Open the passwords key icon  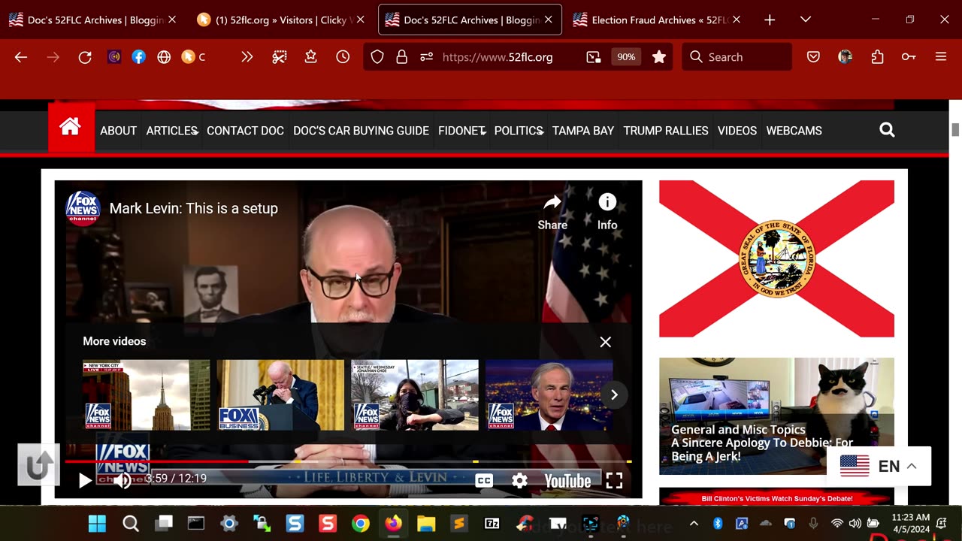pyautogui.click(x=909, y=57)
